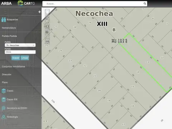Select the layers/legend tool in the map toolbar
This screenshot has height=129, width=172.
click(47, 32)
